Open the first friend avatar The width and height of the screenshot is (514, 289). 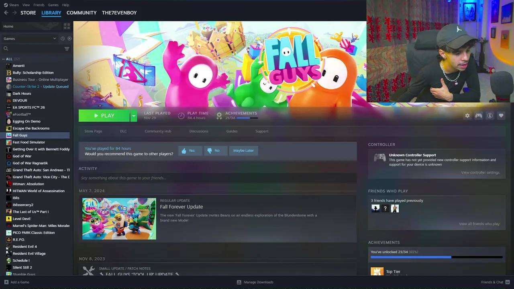point(375,208)
